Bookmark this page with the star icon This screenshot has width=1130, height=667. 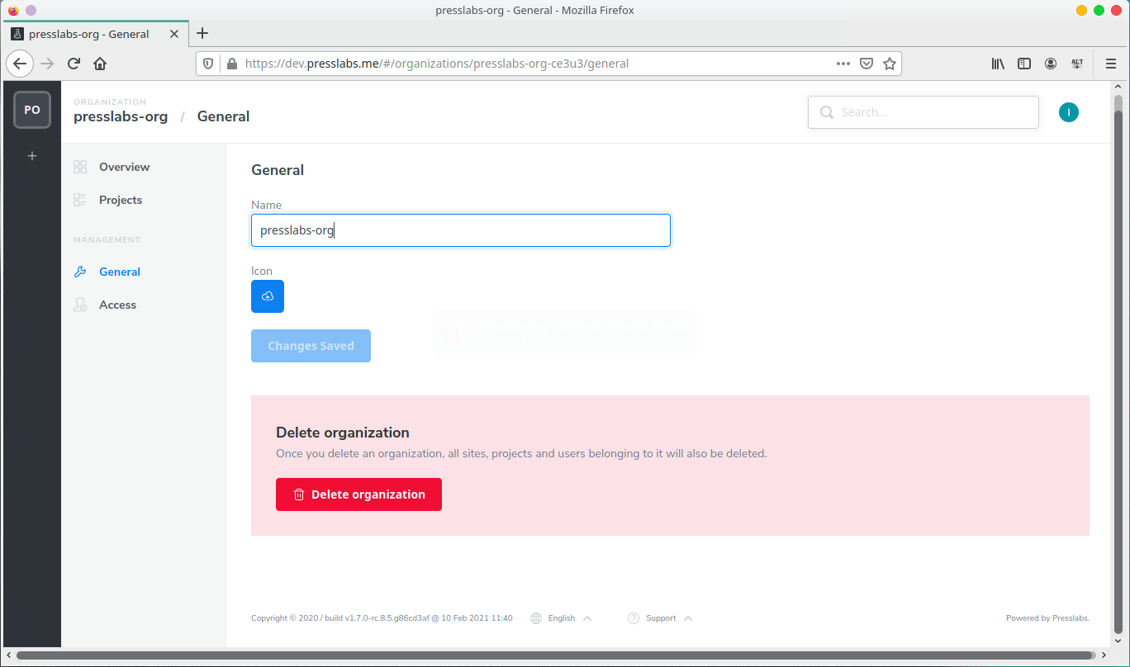coord(890,64)
